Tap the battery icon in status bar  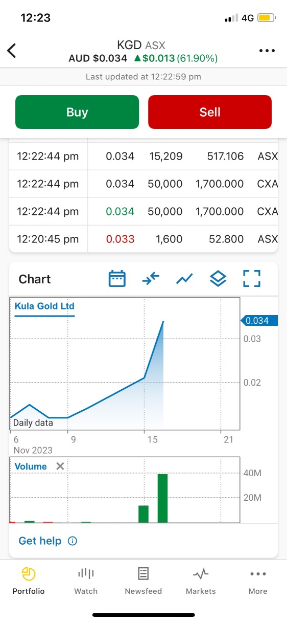[x=267, y=18]
